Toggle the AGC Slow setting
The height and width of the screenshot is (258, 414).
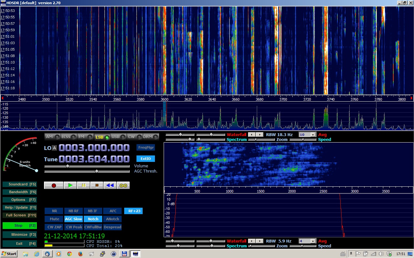coord(73,219)
